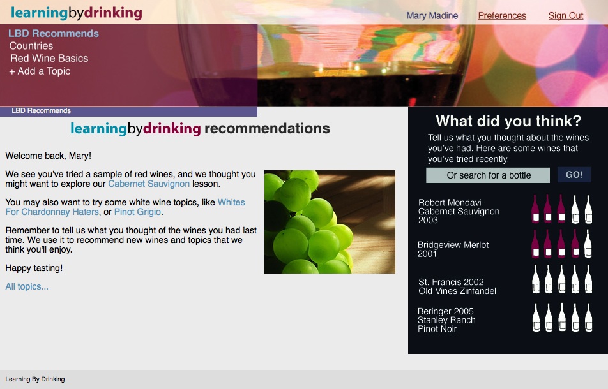Screen dimensions: 608x389
Task: Open the Pinot Grigio link
Action: 137,212
